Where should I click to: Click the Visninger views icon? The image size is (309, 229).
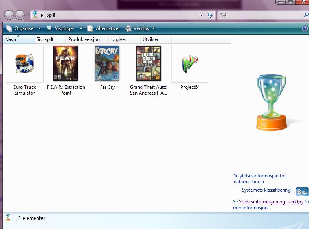point(49,28)
